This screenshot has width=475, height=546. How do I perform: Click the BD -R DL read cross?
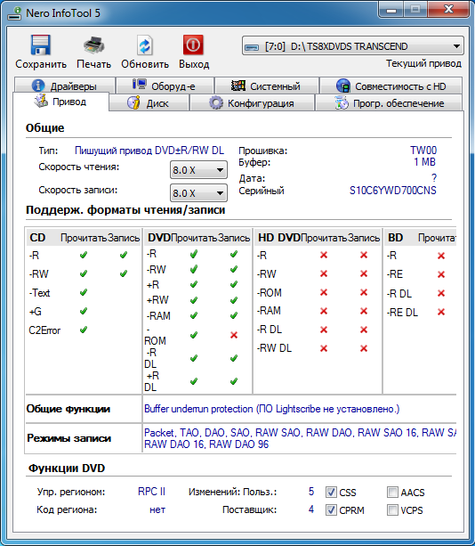click(441, 293)
